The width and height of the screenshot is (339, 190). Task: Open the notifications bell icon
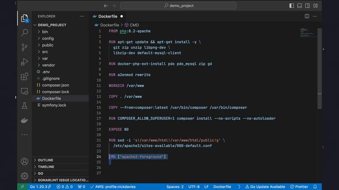click(315, 187)
